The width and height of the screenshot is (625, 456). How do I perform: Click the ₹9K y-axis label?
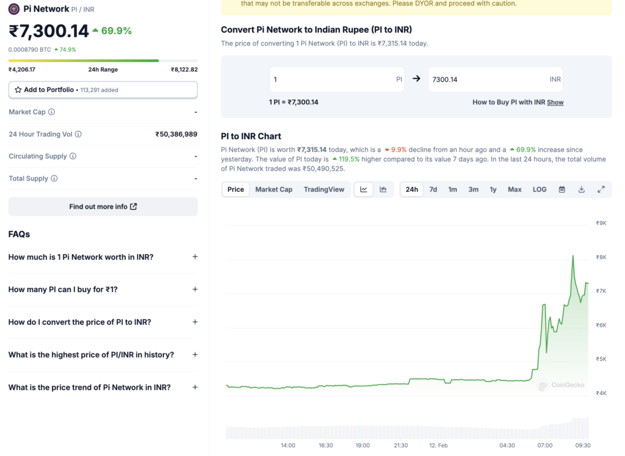[x=601, y=223]
